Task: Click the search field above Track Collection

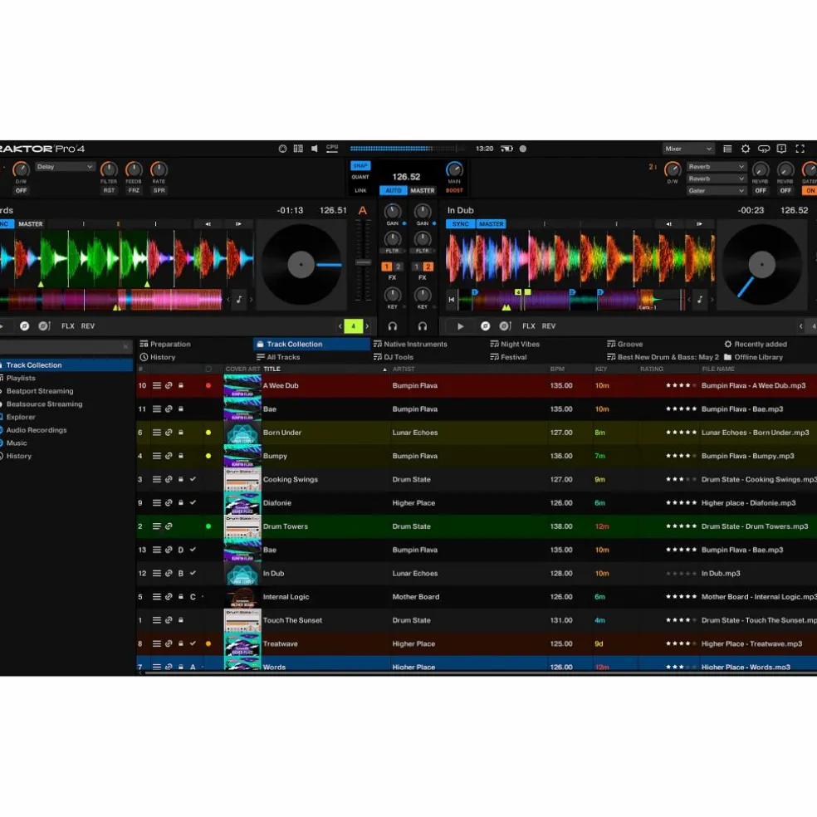Action: pyautogui.click(x=65, y=346)
